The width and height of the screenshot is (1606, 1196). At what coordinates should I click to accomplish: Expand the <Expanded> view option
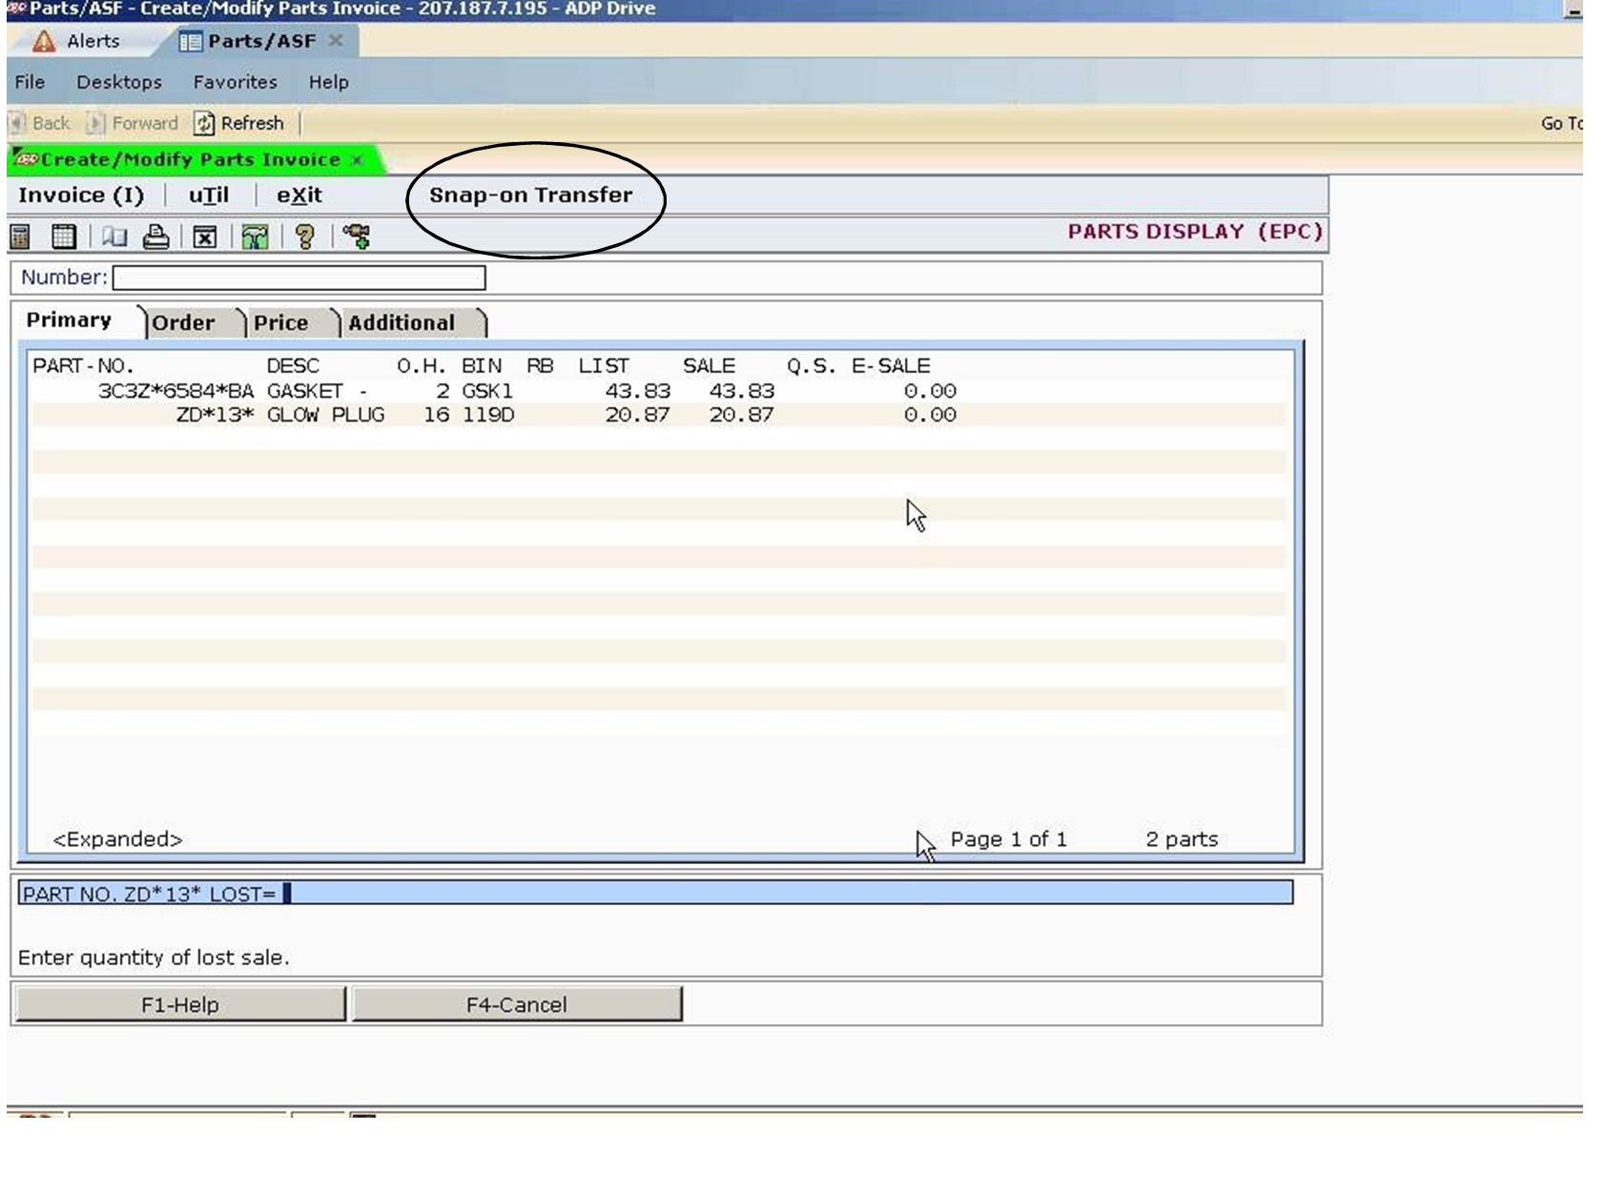click(x=118, y=838)
